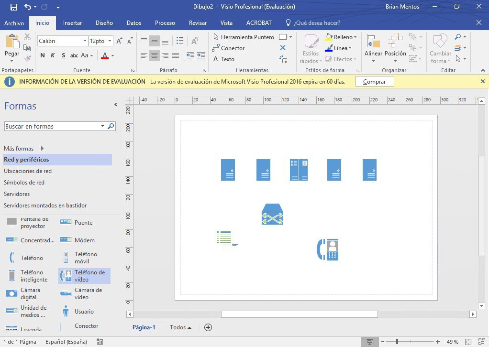Expand the Línea line dropdown
Image resolution: width=489 pixels, height=347 pixels.
[x=350, y=48]
